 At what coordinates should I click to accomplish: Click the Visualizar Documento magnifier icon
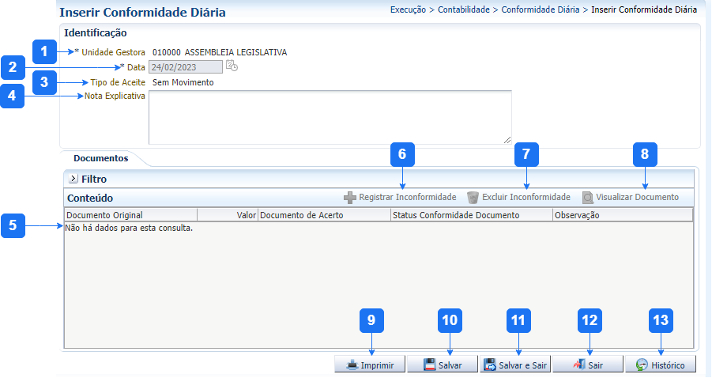588,197
